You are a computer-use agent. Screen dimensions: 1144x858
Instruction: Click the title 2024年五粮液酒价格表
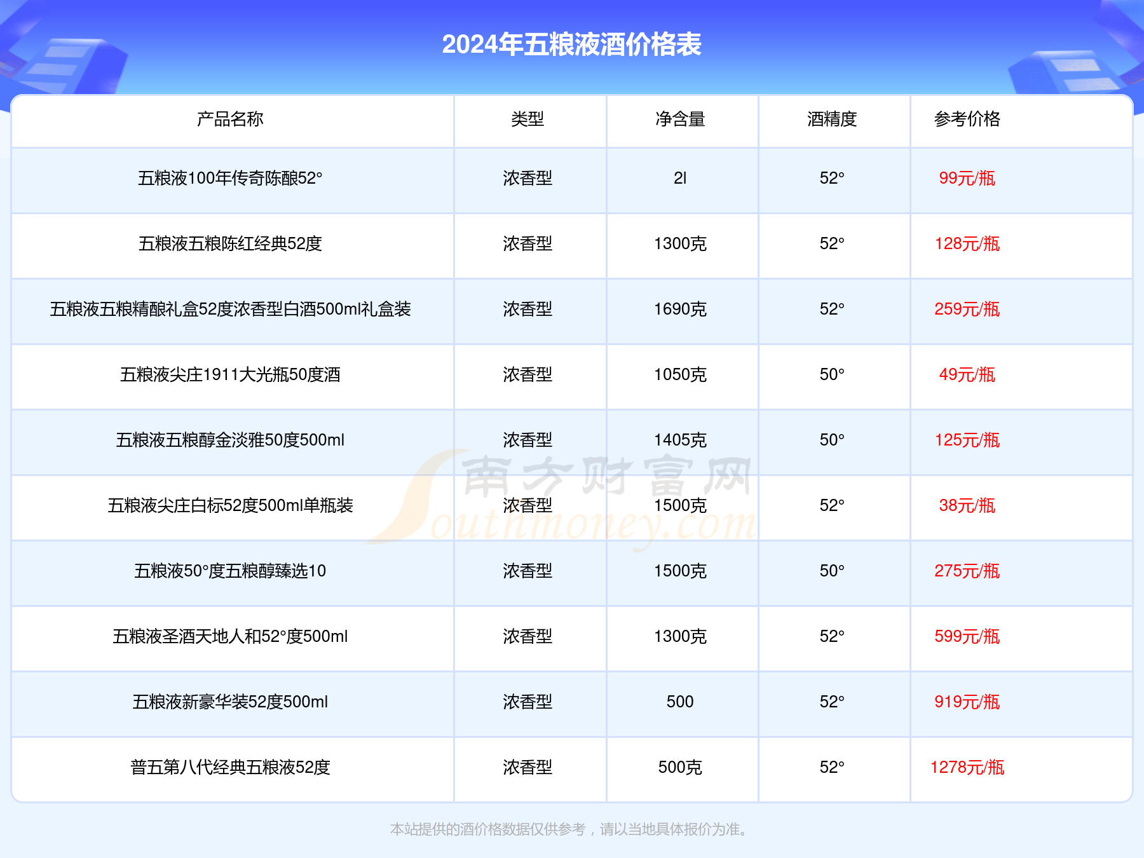point(571,44)
